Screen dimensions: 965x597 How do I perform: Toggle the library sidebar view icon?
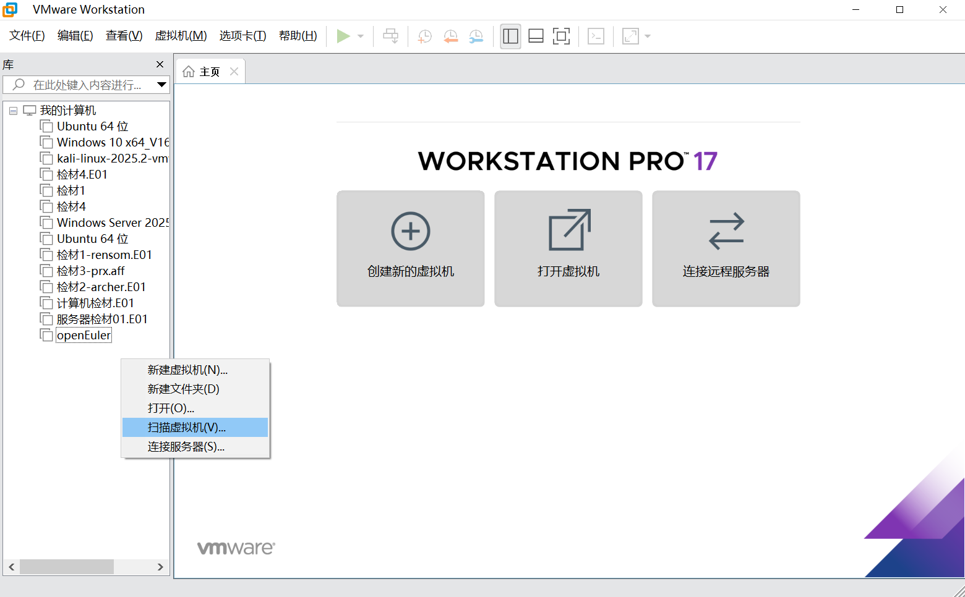pos(510,36)
